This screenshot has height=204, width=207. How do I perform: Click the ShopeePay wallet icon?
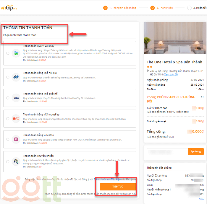coord(16,119)
